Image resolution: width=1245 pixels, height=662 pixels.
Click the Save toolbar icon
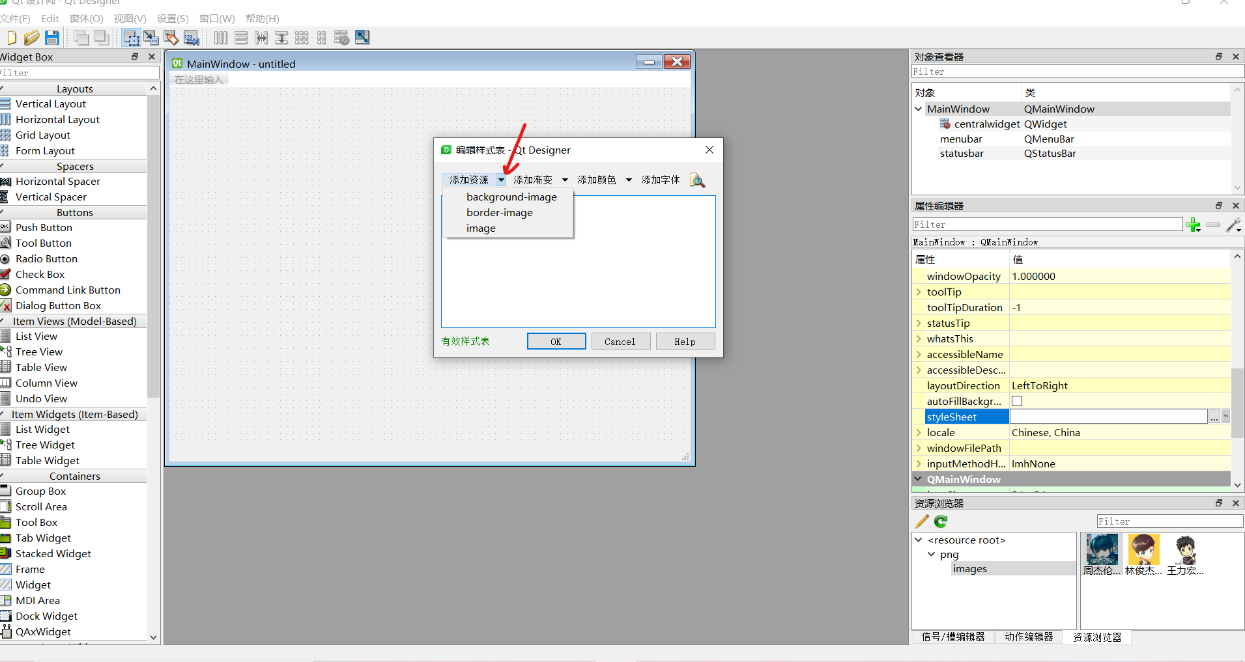click(x=51, y=38)
